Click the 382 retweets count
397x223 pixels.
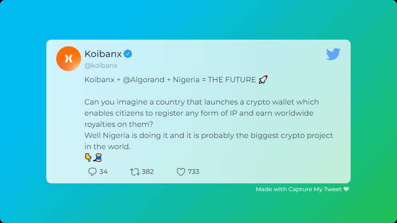pyautogui.click(x=148, y=172)
